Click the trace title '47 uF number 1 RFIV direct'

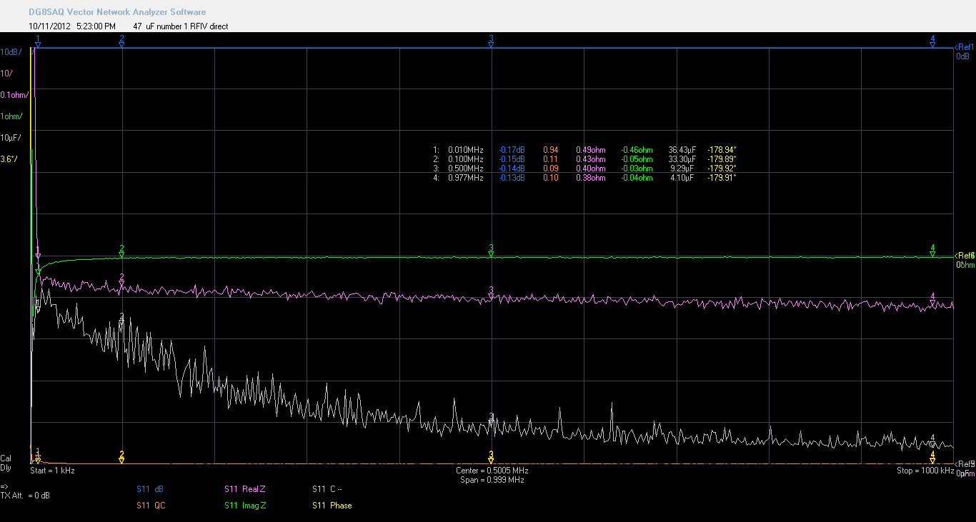tap(181, 26)
